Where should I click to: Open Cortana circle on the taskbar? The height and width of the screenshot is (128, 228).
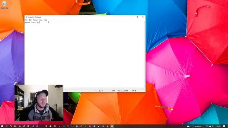11,126
